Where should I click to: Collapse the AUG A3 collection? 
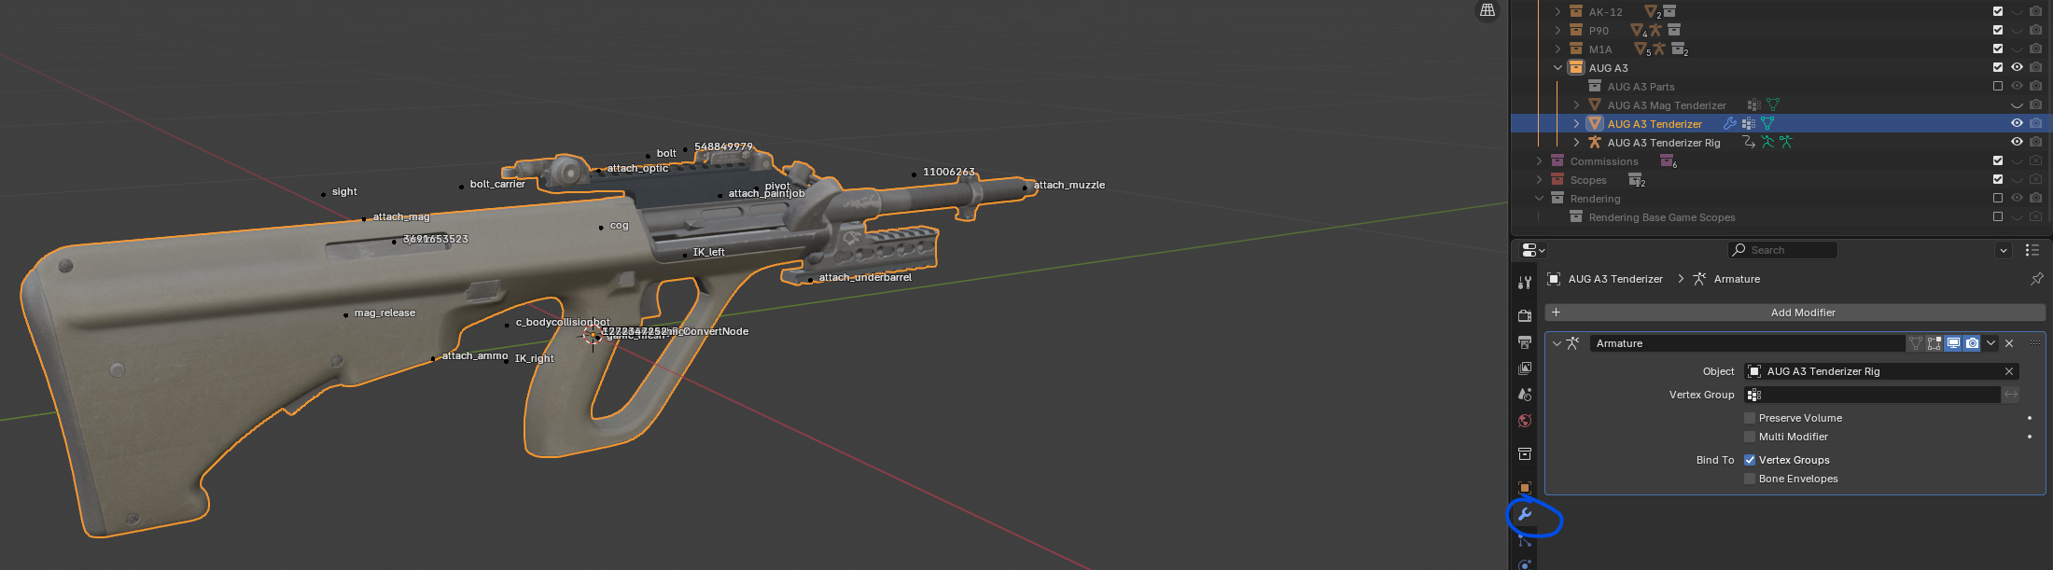pyautogui.click(x=1557, y=68)
